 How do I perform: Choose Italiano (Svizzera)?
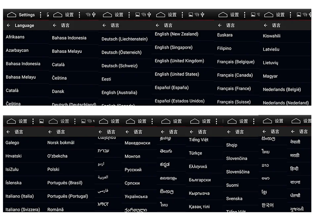click(x=22, y=209)
